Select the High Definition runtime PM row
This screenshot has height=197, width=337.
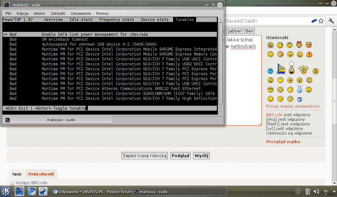[110, 98]
